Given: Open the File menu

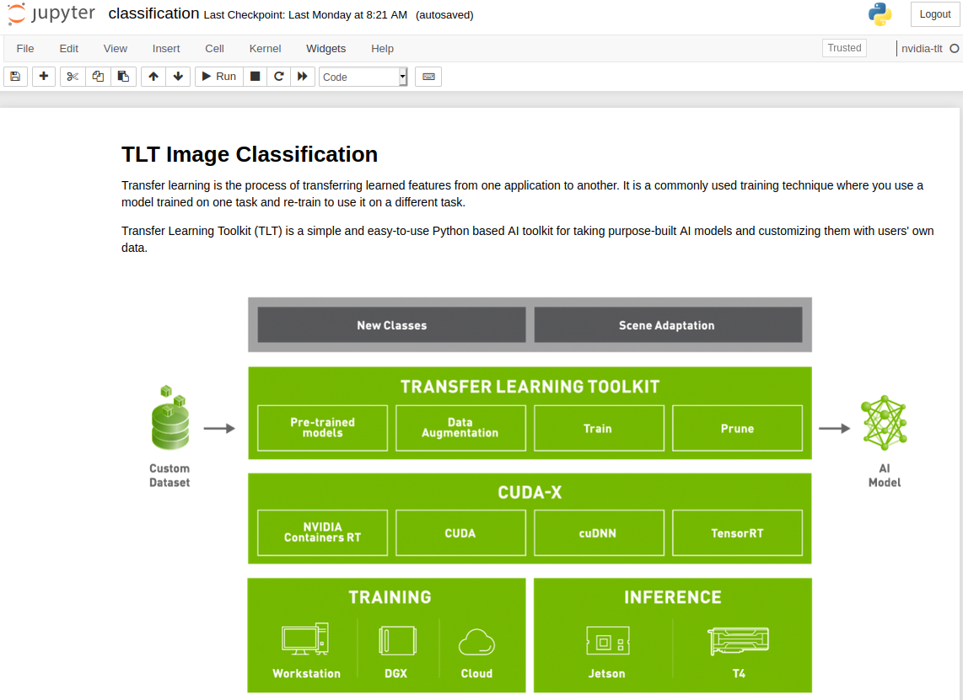Looking at the screenshot, I should coord(25,49).
